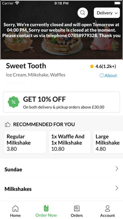Tap the yellow rating star icon

coord(92,66)
